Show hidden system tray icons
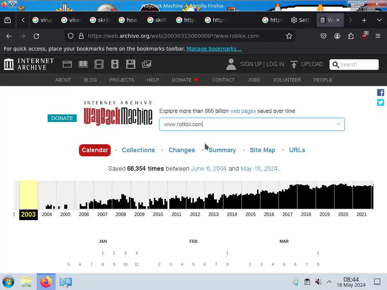 (x=329, y=282)
